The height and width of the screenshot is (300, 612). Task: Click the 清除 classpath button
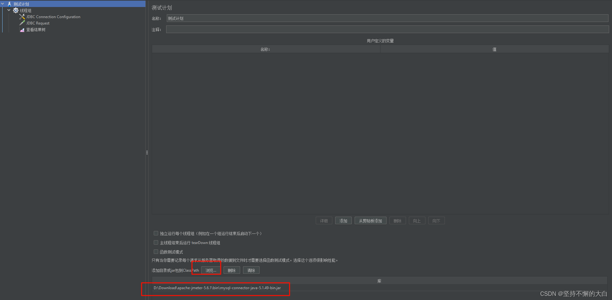(251, 270)
